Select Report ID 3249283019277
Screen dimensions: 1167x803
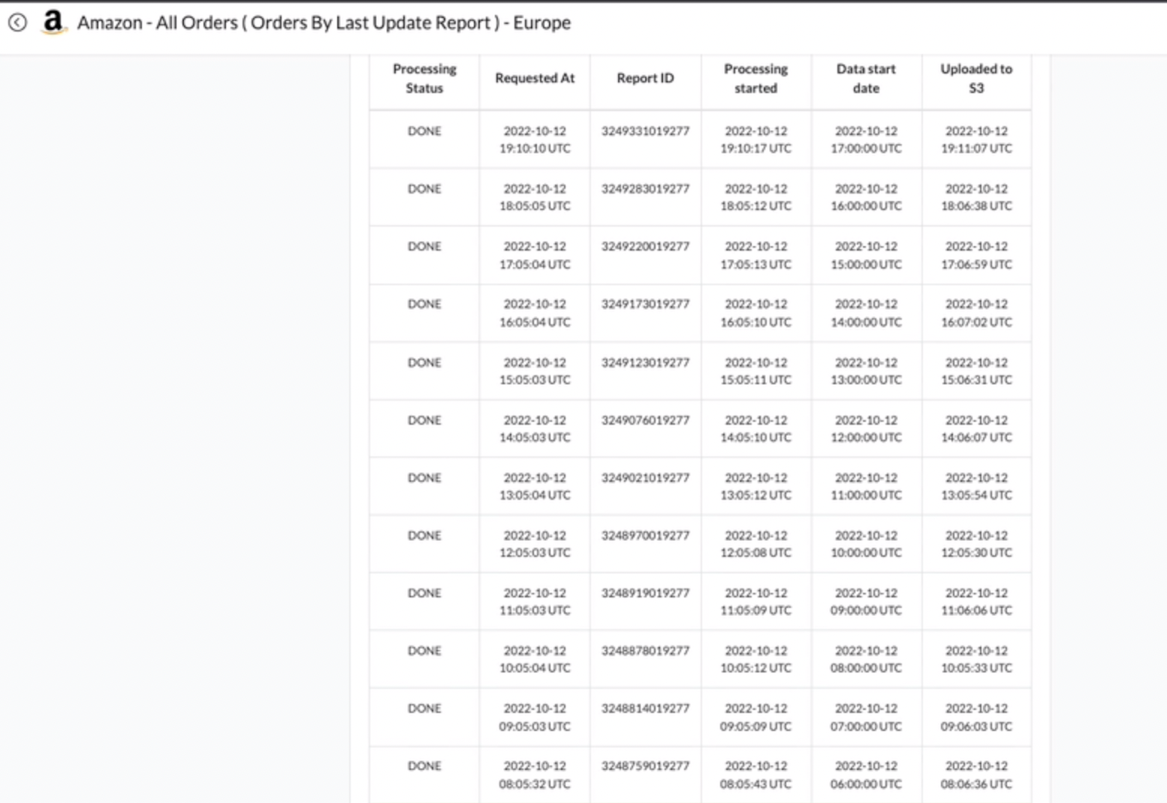pyautogui.click(x=645, y=189)
